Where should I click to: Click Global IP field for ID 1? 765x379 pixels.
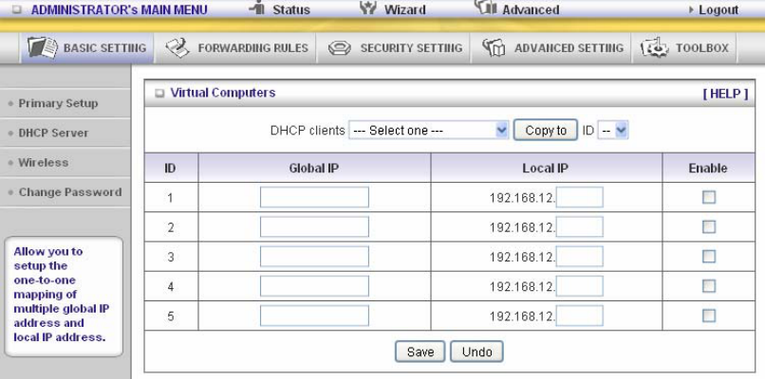pos(314,197)
